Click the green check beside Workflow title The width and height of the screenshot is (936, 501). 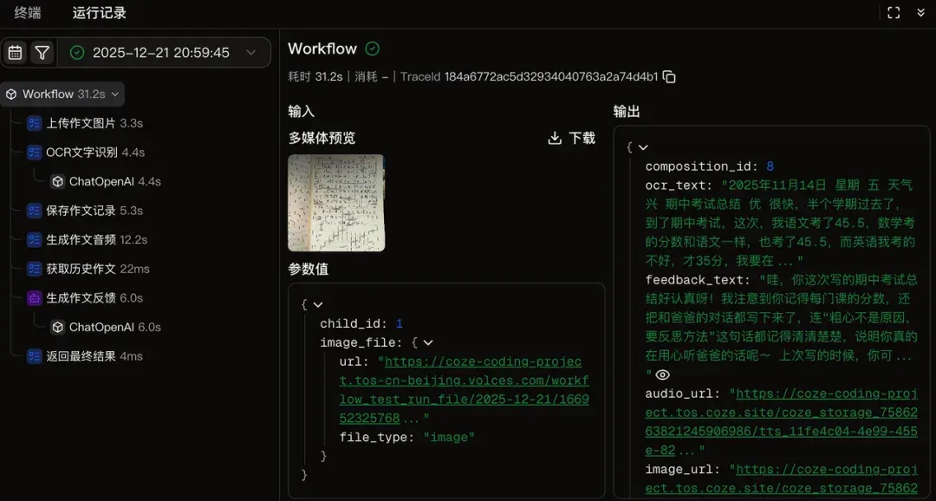(373, 49)
